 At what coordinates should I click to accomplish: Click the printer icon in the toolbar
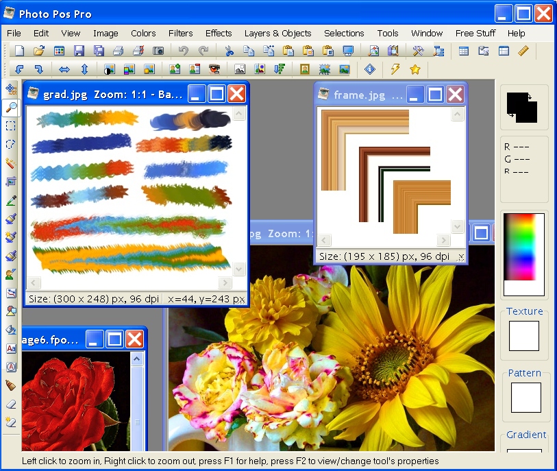point(118,51)
